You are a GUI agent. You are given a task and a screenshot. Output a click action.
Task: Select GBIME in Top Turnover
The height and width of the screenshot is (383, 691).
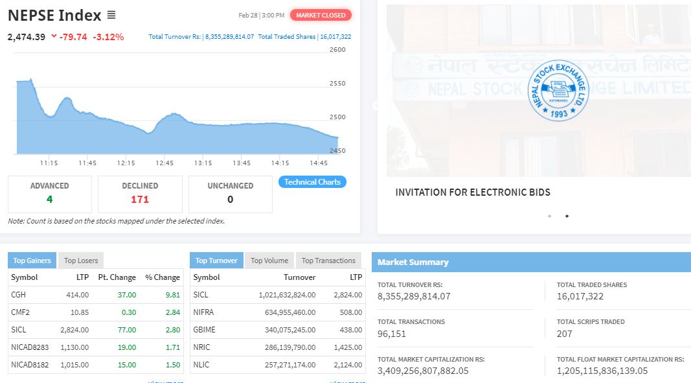click(204, 330)
